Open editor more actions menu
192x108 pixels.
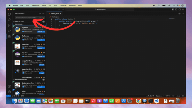[183, 14]
